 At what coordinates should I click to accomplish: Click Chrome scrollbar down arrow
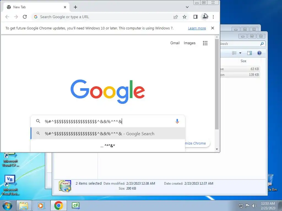coord(217,149)
